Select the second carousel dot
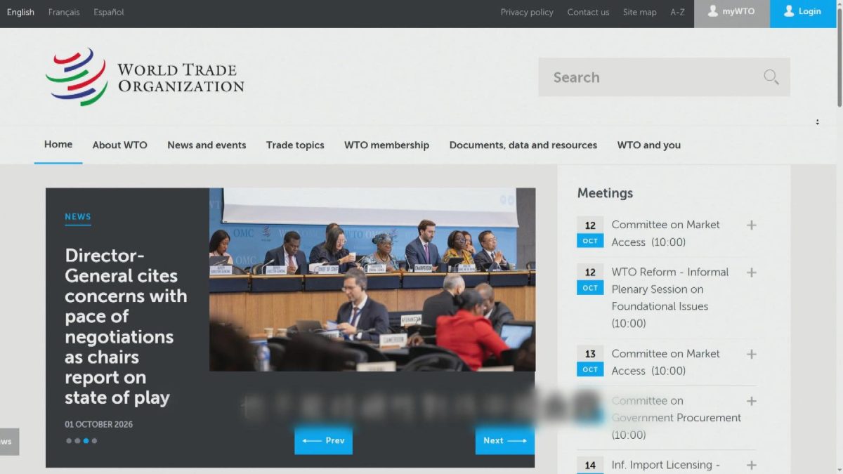843x474 pixels. pyautogui.click(x=77, y=441)
